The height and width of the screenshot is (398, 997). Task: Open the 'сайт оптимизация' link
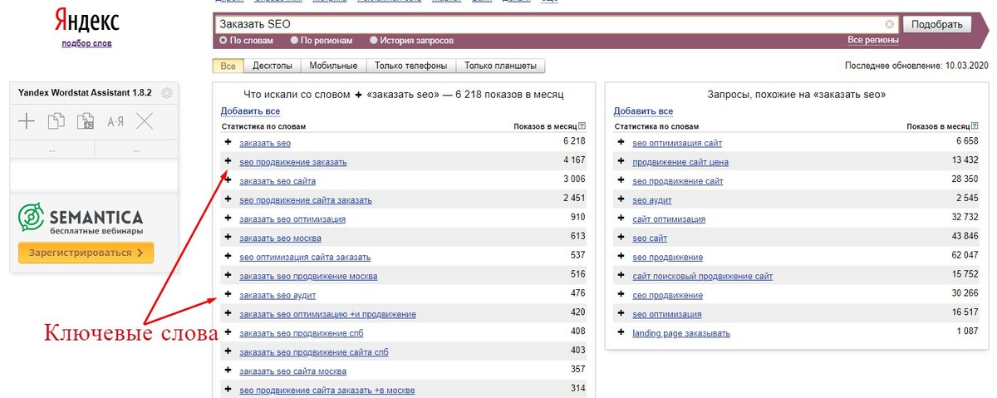pyautogui.click(x=669, y=219)
